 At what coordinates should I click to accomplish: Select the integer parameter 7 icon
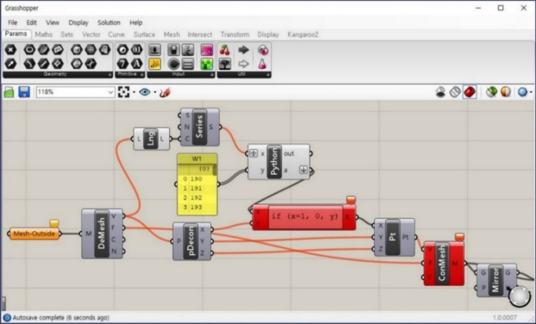(123, 64)
